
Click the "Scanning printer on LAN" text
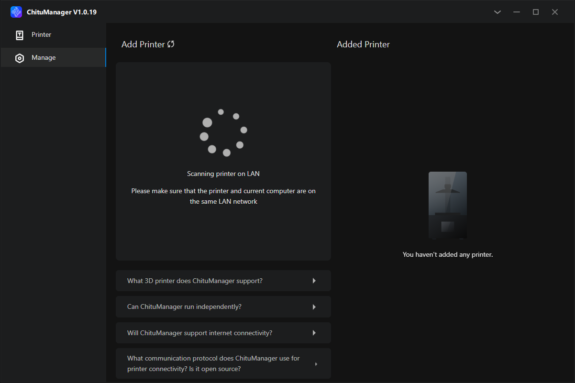point(223,174)
